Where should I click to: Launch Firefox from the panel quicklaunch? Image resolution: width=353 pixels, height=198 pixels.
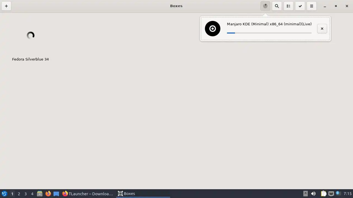pyautogui.click(x=48, y=194)
